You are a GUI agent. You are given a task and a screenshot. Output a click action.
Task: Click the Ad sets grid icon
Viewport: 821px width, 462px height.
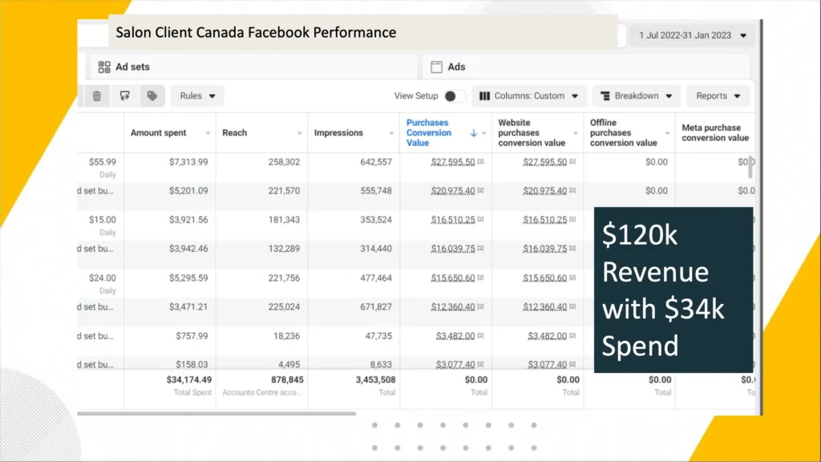104,67
